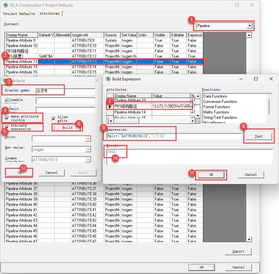Click the main attribute grid's scroll-up arrow
Viewport: 279px width, 274px height.
point(249,35)
